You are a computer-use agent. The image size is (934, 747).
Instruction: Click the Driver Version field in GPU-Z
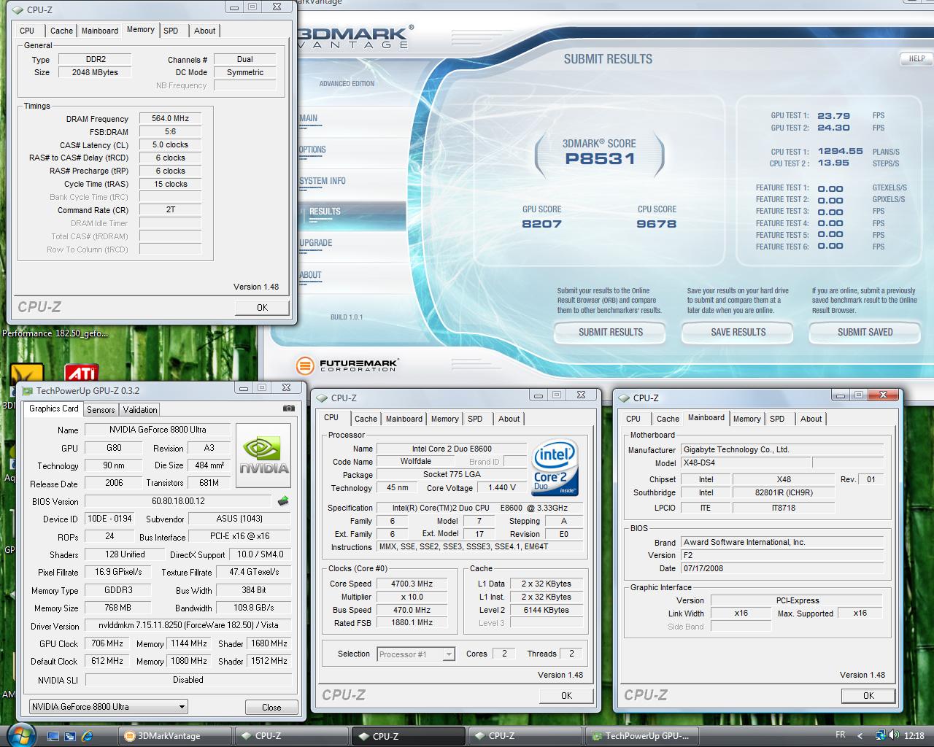click(x=188, y=625)
